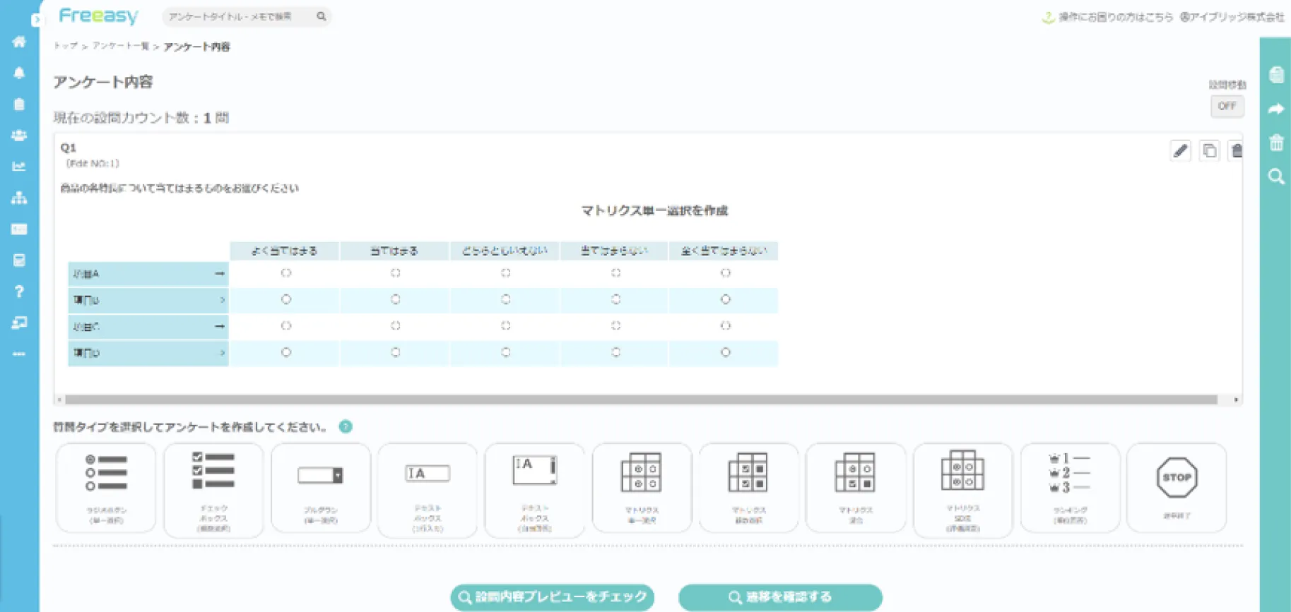Add a matrix SD method question

coord(962,490)
